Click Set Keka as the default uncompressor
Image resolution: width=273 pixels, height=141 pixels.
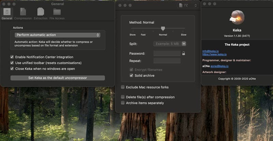57,78
